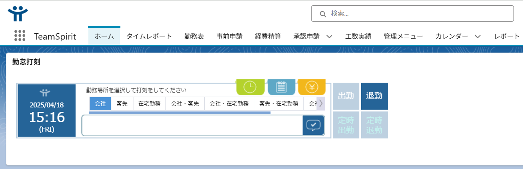Click the 定時退勤 button
523x169 pixels.
[374, 125]
